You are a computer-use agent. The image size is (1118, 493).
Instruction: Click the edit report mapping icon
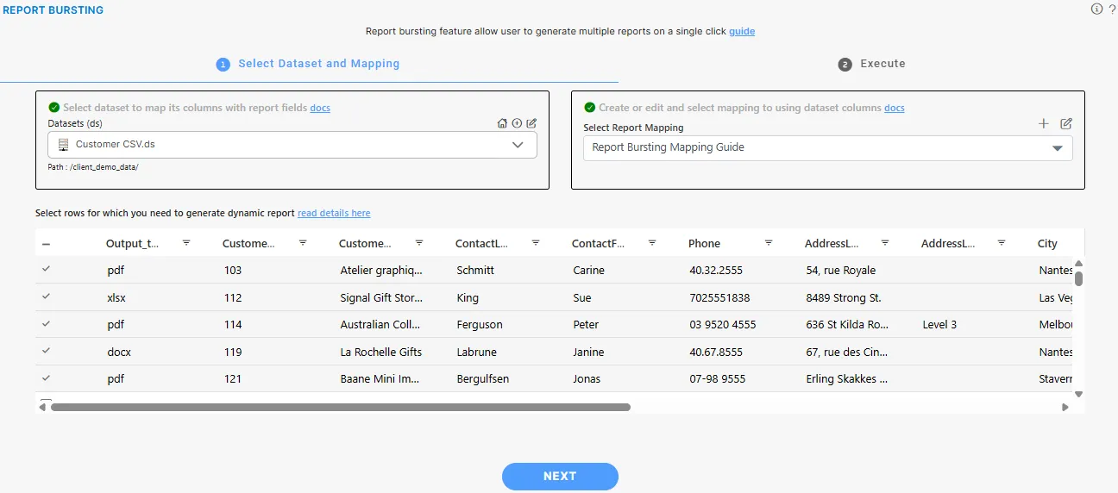pos(1066,123)
